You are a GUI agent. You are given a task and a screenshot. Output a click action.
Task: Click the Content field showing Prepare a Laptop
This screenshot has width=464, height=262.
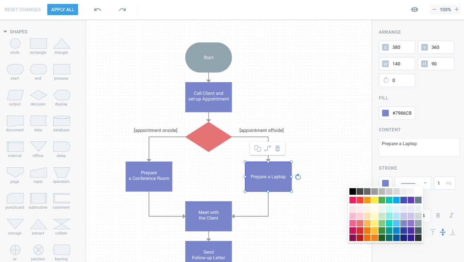[x=419, y=147]
